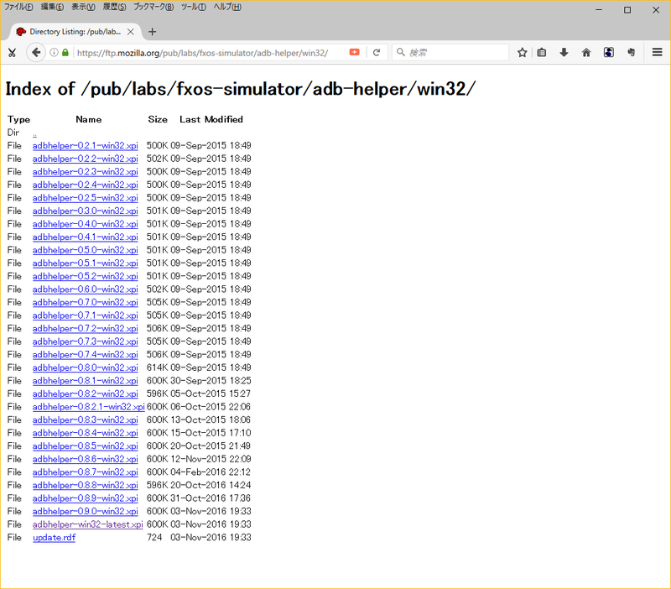
Task: Download adbhelper-0.7.1-win32.xpi
Action: 86,315
